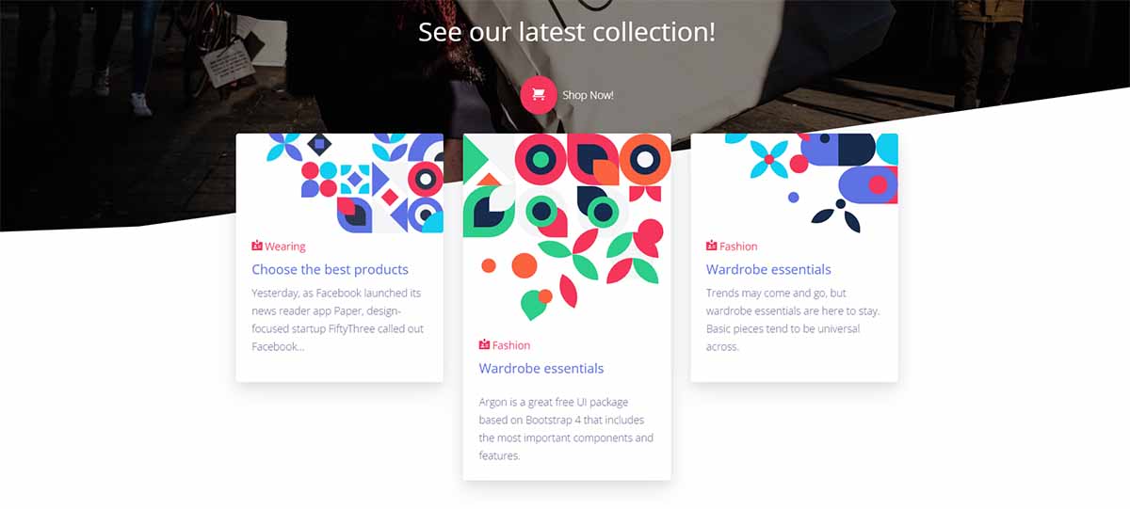Click the Fashion label on the right card
This screenshot has width=1130, height=509.
[738, 247]
